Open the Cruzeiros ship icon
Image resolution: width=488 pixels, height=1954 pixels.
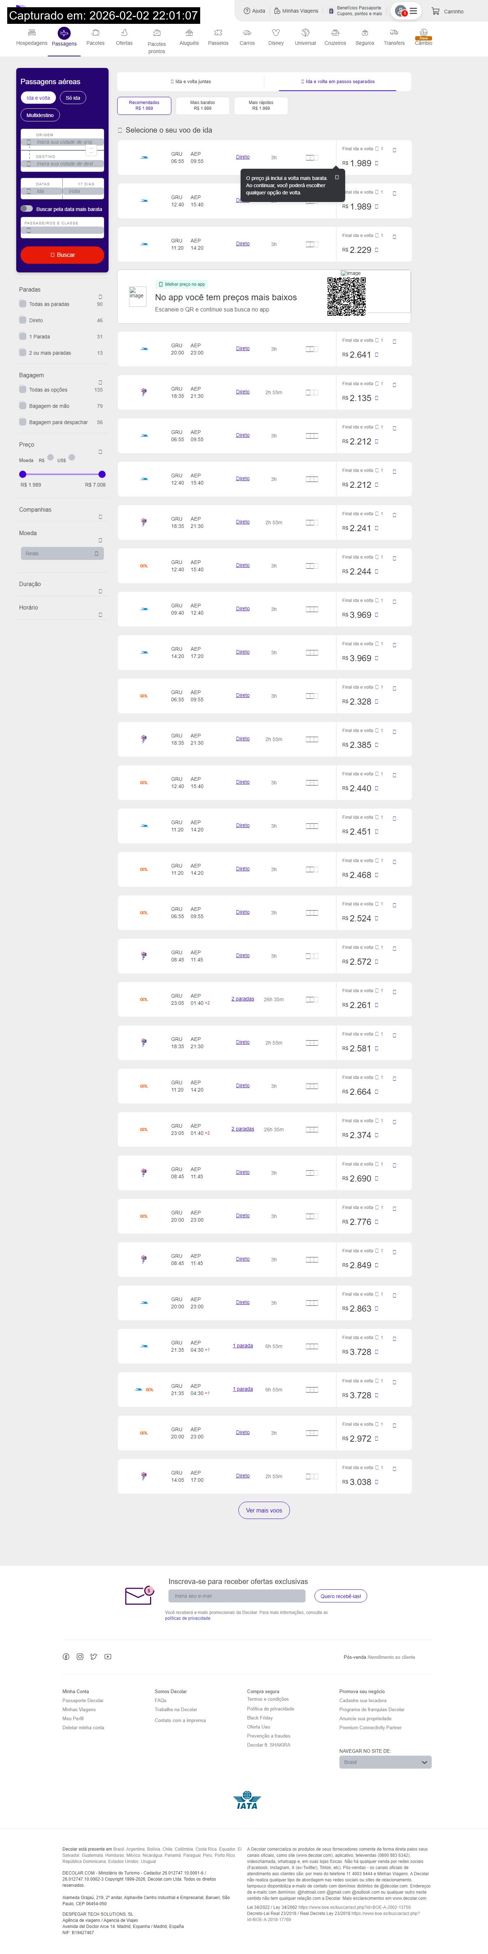point(335,33)
